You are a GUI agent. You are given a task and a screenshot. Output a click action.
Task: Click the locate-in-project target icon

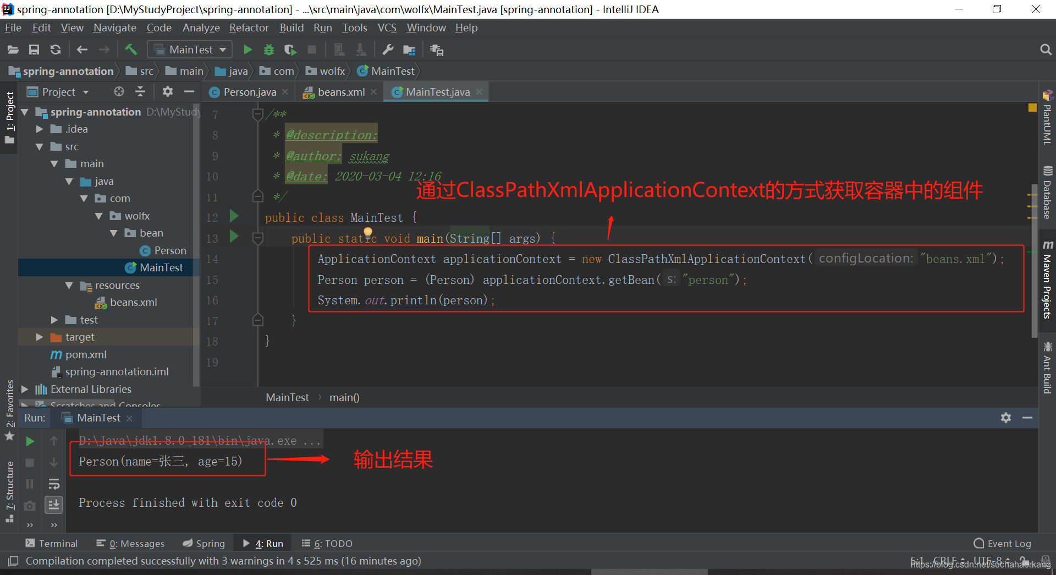click(119, 91)
